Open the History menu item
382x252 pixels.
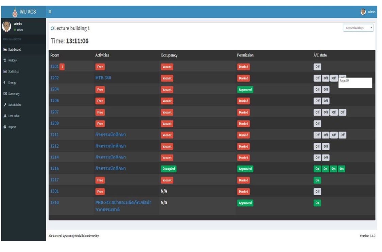(x=12, y=61)
